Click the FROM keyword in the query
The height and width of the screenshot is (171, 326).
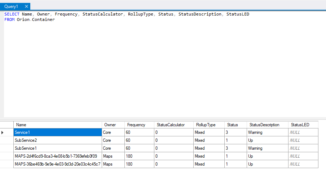(9, 19)
